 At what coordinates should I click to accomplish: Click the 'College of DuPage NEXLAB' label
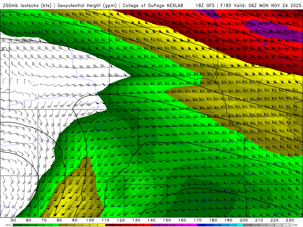153,5
